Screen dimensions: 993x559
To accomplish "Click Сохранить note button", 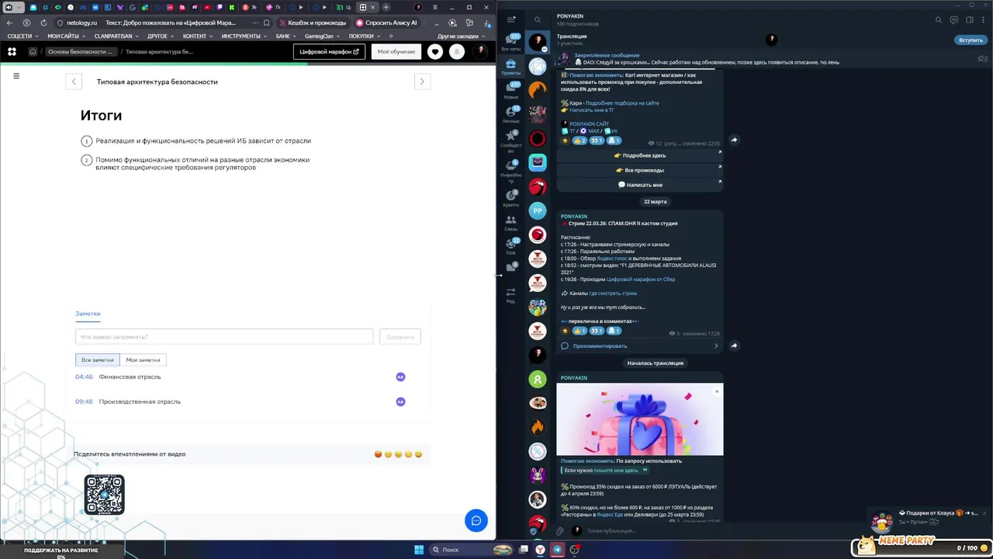I will click(400, 337).
